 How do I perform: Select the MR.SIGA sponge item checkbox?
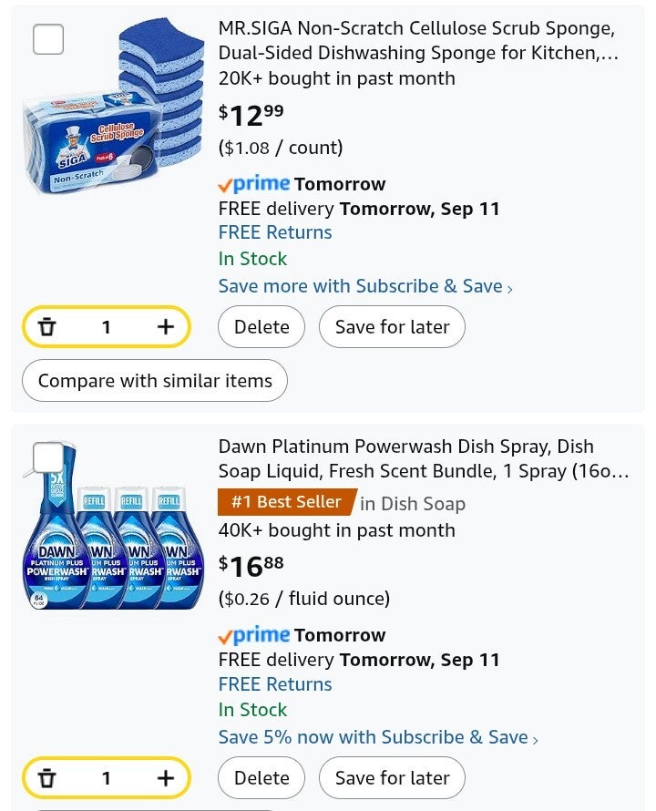48,39
